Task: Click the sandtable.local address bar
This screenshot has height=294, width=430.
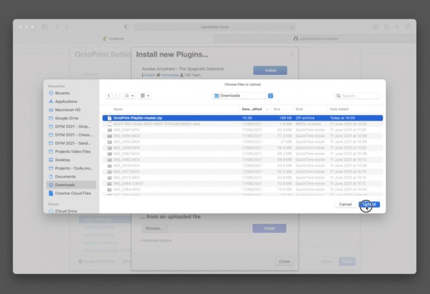Action: pos(214,27)
